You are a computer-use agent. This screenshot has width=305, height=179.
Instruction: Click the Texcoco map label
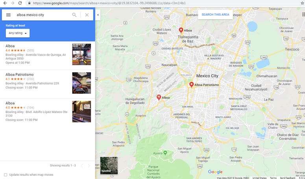tap(292, 49)
